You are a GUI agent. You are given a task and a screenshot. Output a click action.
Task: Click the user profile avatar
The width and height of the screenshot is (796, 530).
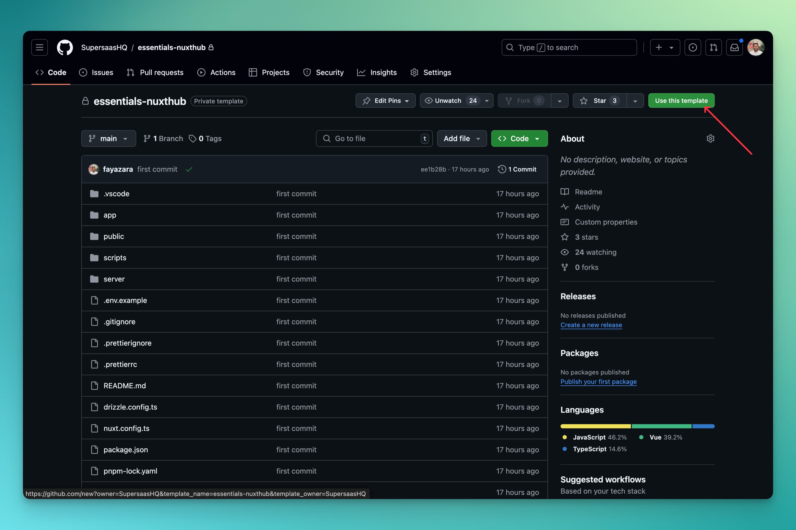coord(756,47)
